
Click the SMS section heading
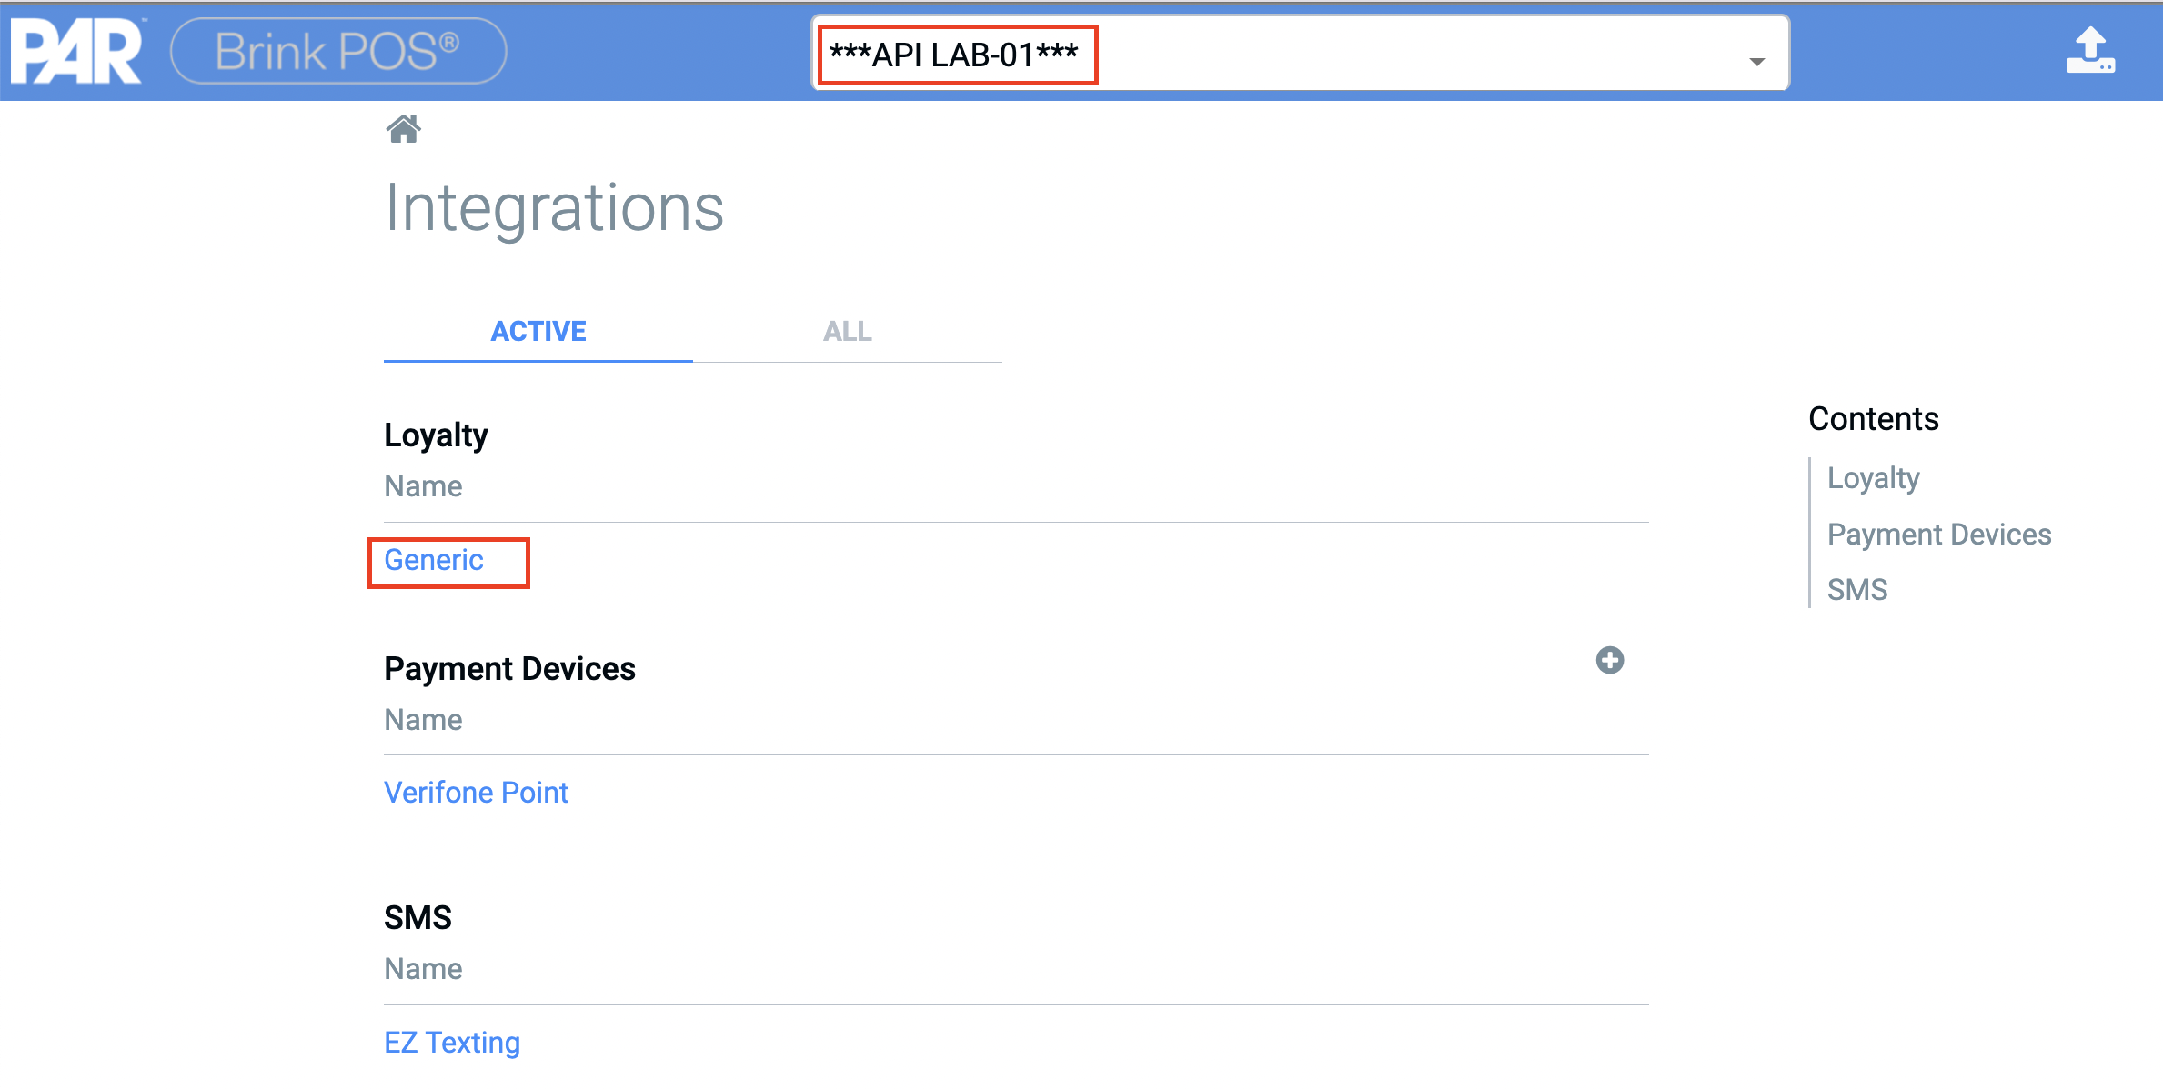coord(418,918)
